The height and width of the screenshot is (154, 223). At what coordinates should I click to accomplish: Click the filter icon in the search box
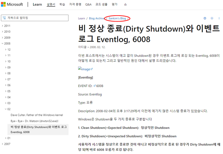(x=4, y=18)
